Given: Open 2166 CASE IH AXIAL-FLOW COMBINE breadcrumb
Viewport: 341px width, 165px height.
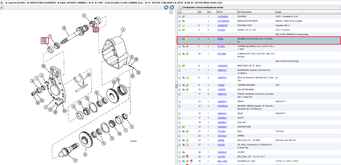Looking at the screenshot, I should click(x=121, y=3).
